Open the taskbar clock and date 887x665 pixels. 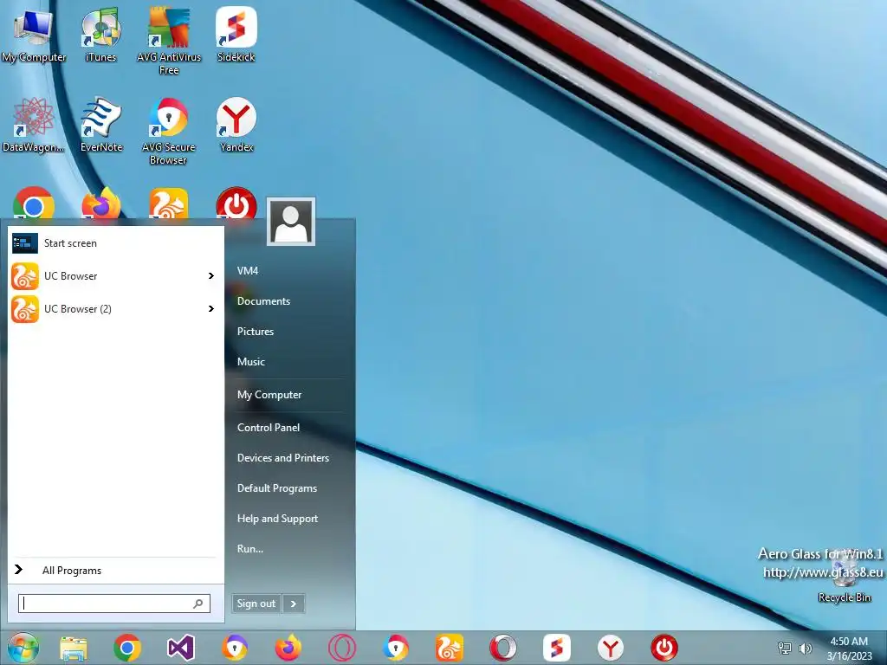click(849, 649)
